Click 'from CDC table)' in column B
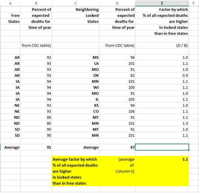This screenshot has height=193, width=199. [x=36, y=45]
